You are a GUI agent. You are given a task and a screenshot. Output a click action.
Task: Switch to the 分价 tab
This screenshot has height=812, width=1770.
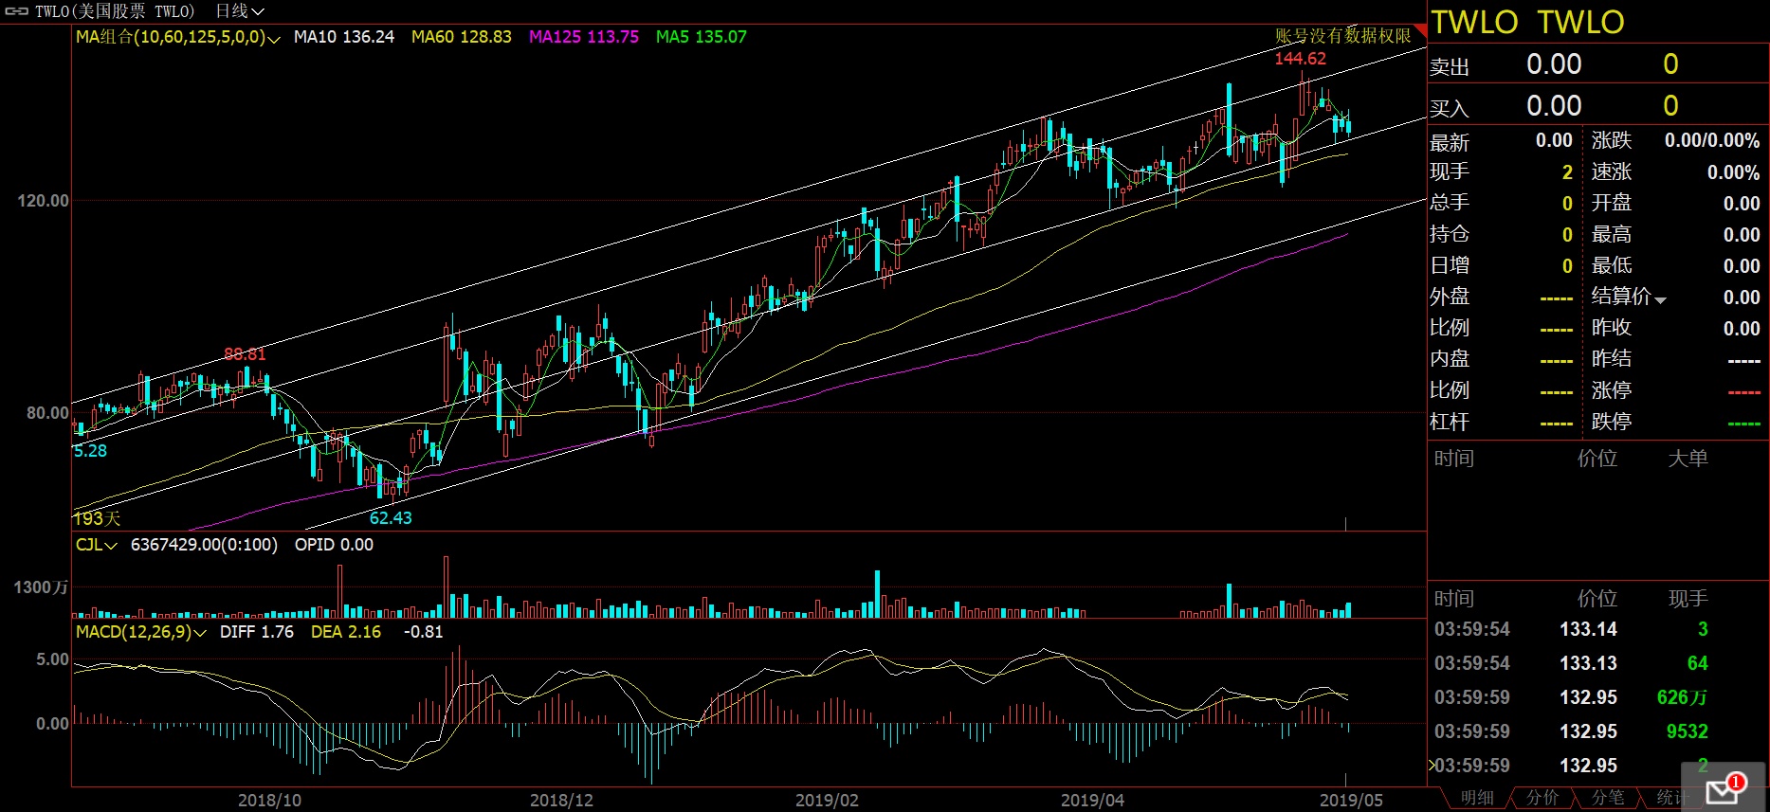(x=1542, y=798)
